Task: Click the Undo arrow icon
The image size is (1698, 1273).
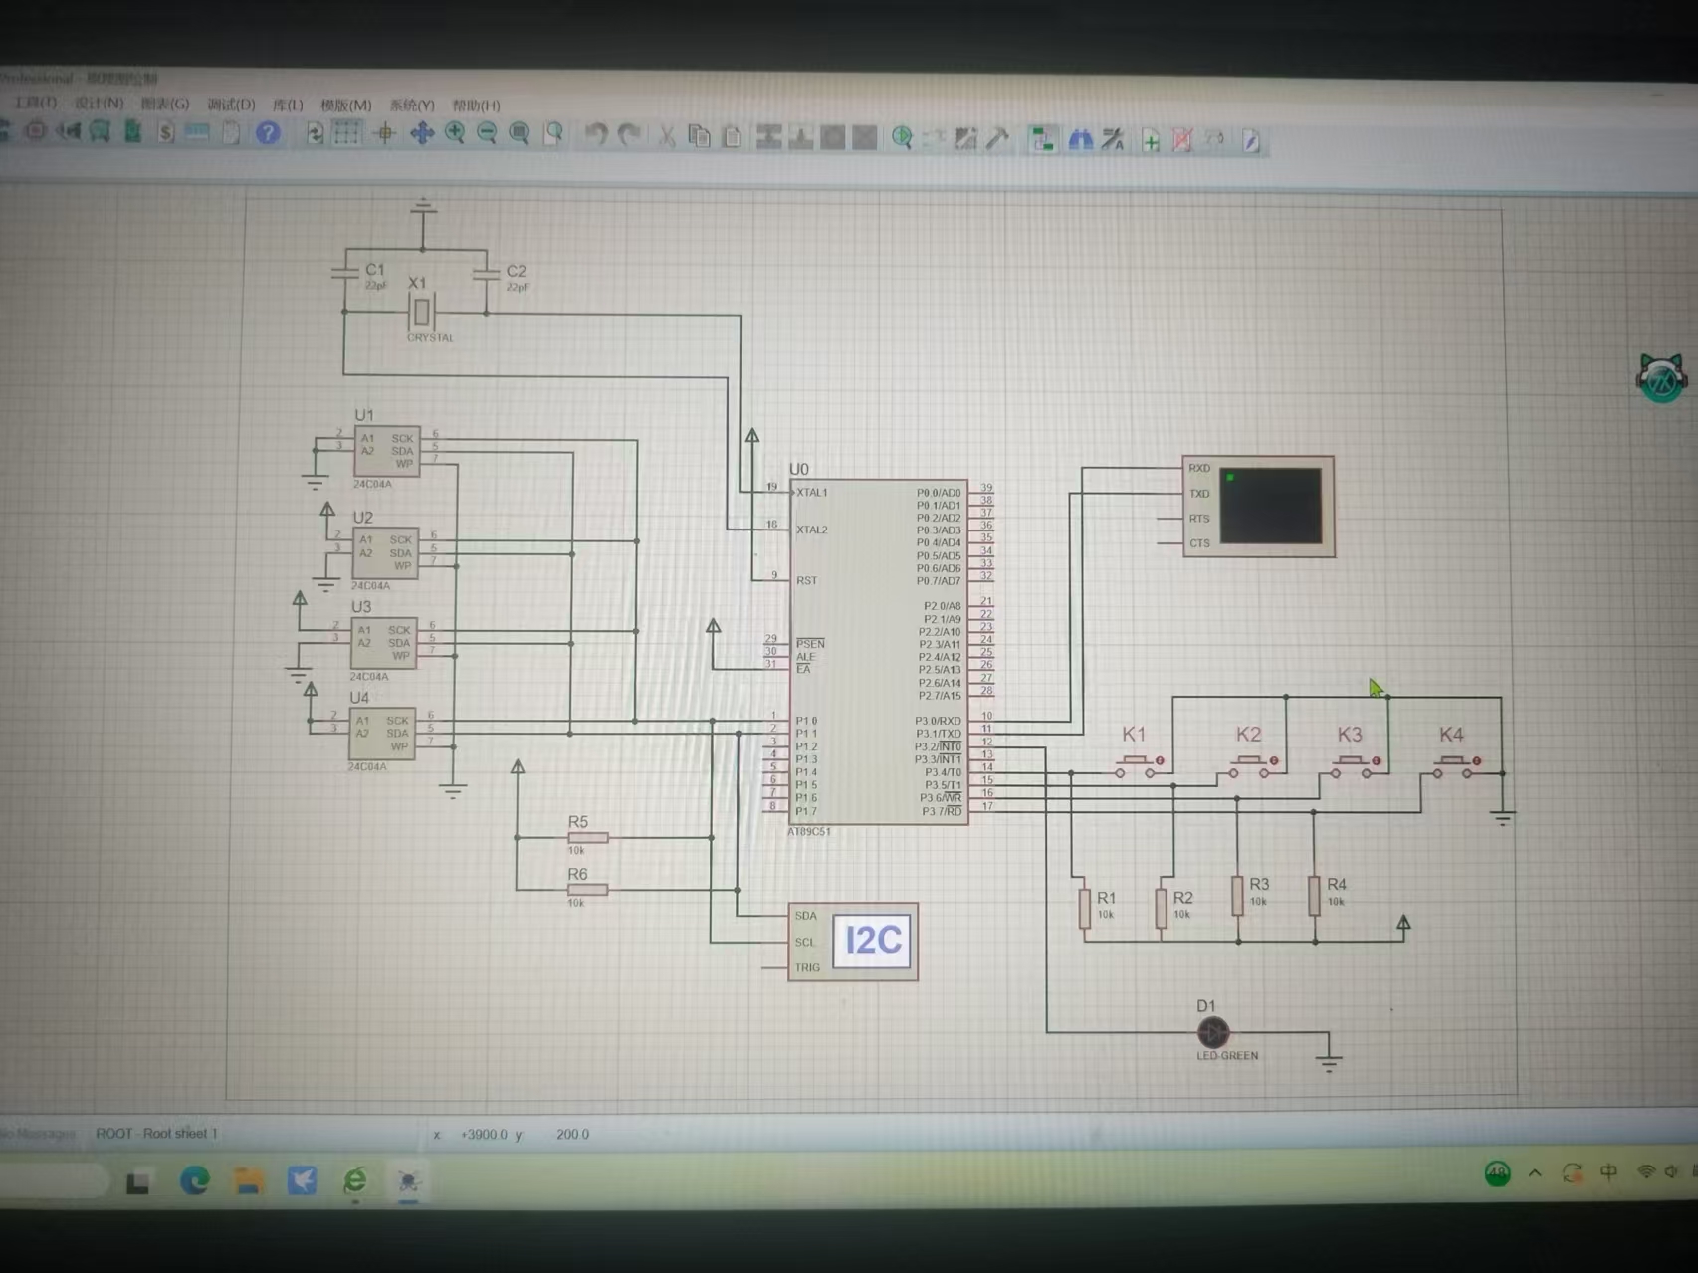Action: (596, 135)
